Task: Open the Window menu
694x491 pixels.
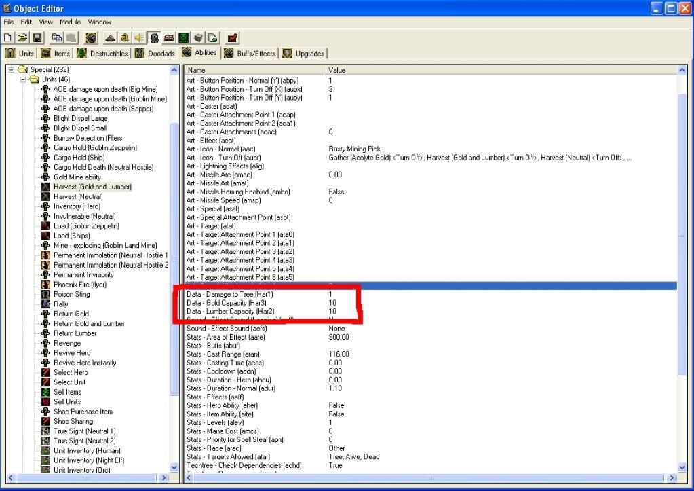Action: [100, 22]
